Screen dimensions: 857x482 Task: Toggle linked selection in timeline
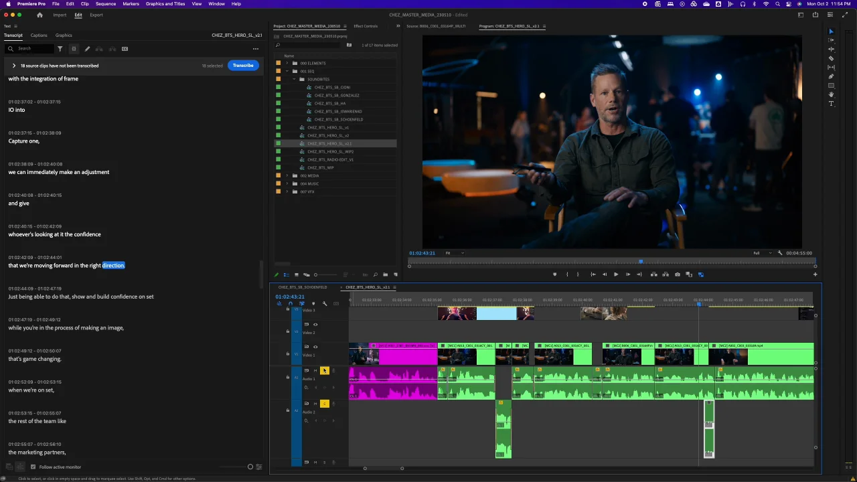(x=301, y=304)
